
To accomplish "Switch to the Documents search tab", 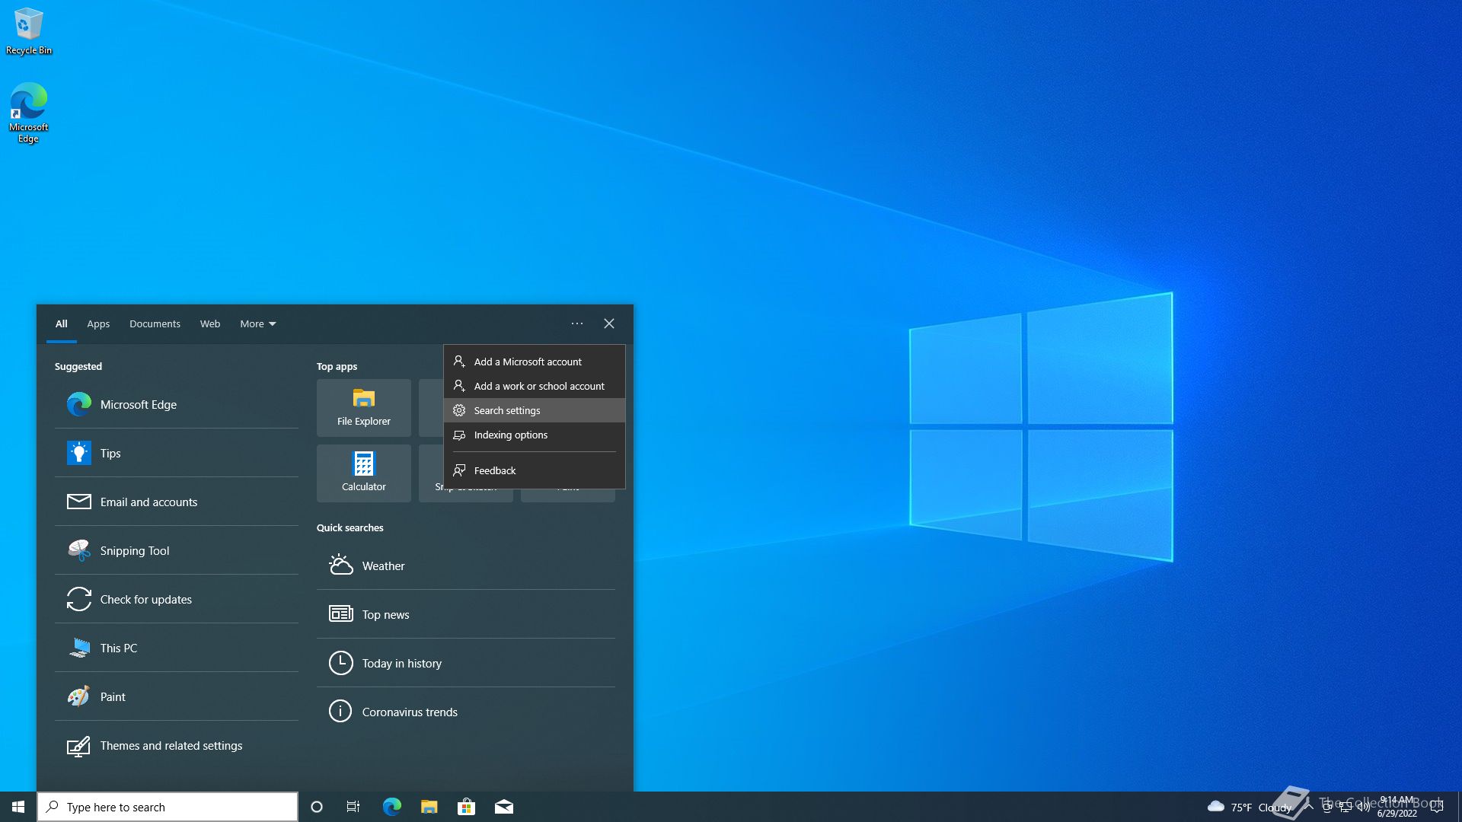I will (x=155, y=323).
